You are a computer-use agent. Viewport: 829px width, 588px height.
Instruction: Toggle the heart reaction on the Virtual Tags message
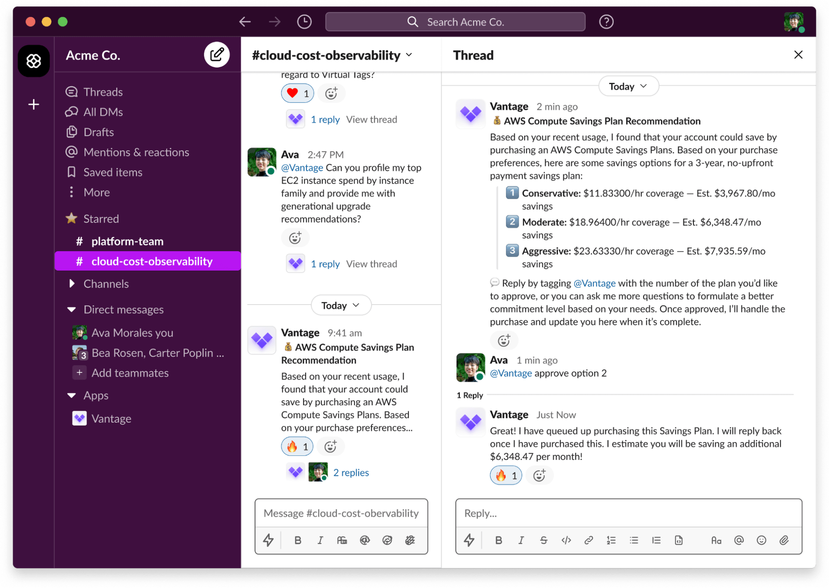(297, 93)
